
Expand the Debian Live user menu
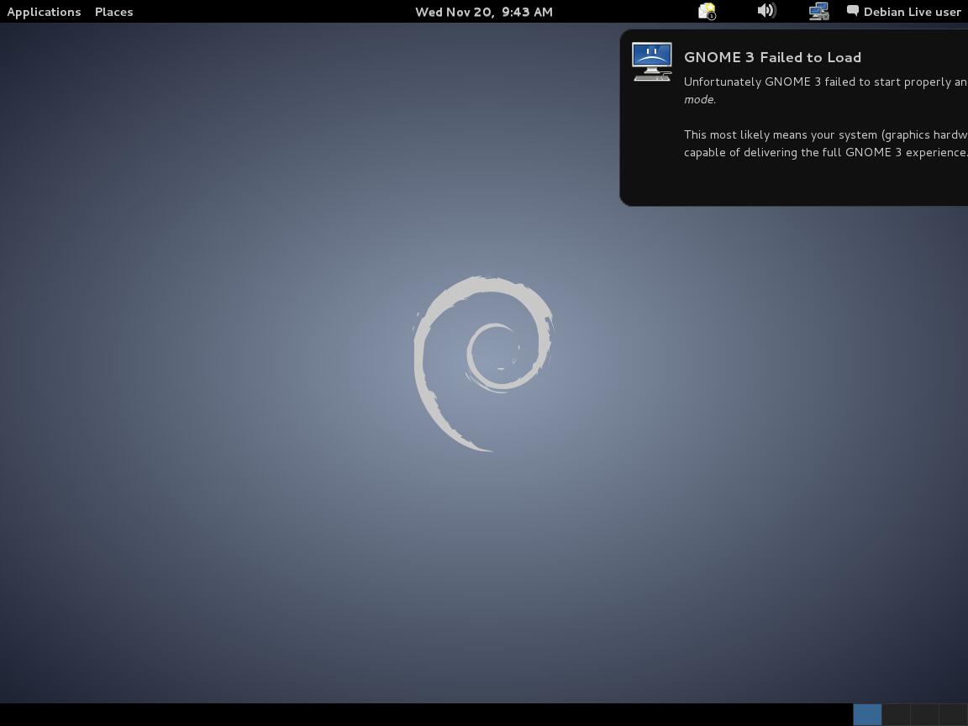tap(912, 12)
